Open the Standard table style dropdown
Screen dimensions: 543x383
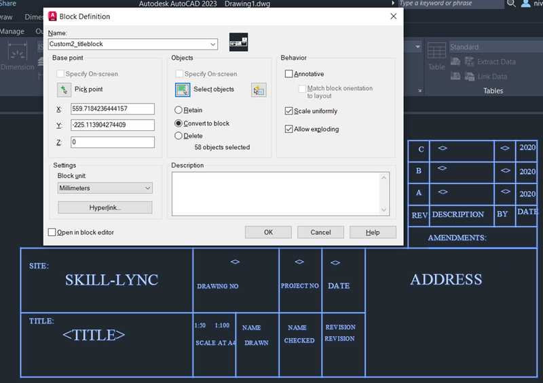tap(496, 47)
